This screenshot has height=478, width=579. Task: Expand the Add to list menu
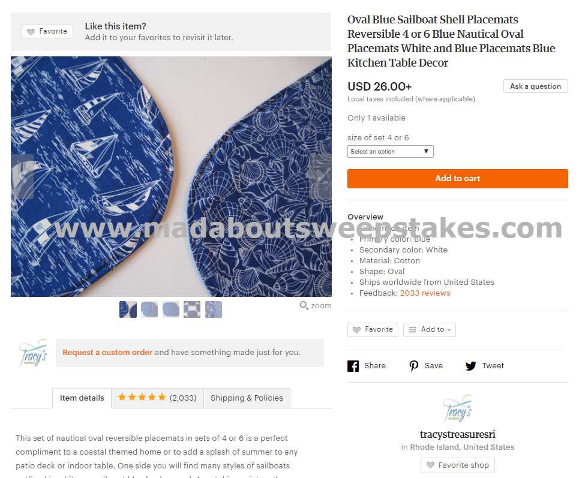pyautogui.click(x=430, y=330)
